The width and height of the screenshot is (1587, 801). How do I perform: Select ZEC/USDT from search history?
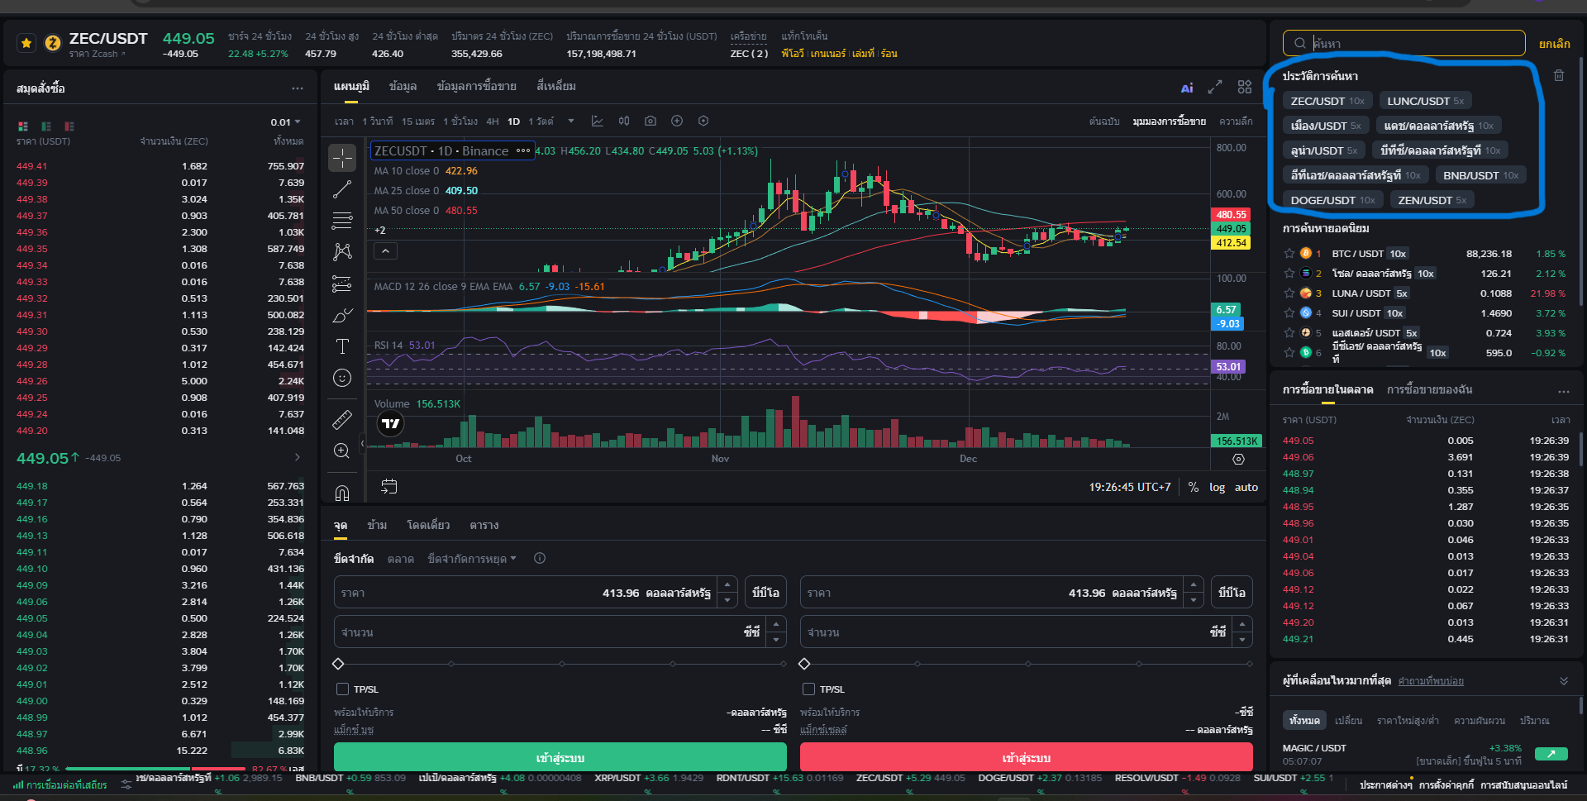click(1327, 101)
